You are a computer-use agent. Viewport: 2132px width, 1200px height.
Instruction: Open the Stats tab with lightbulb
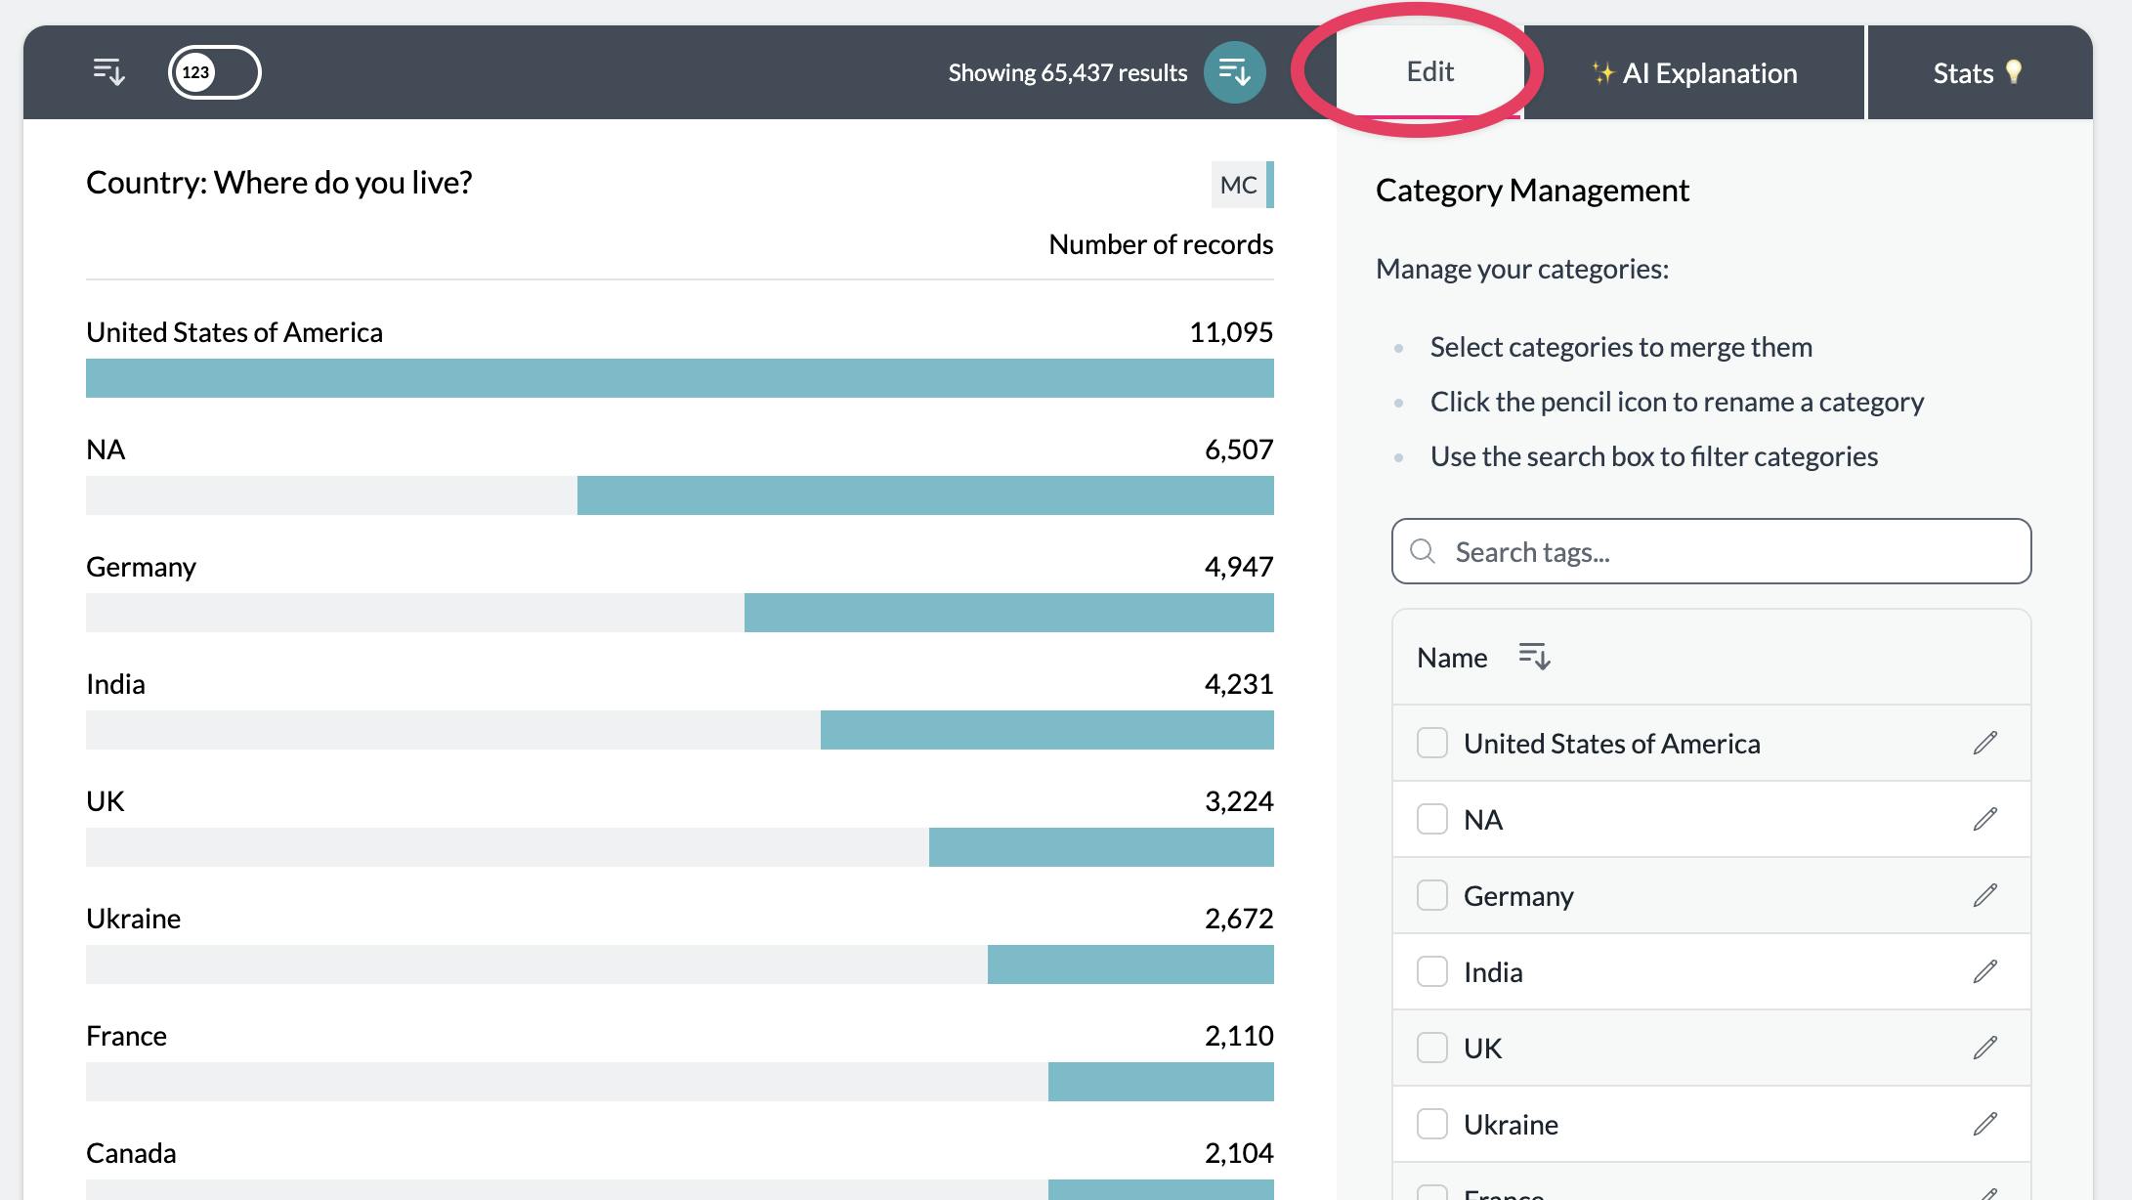[x=1978, y=73]
